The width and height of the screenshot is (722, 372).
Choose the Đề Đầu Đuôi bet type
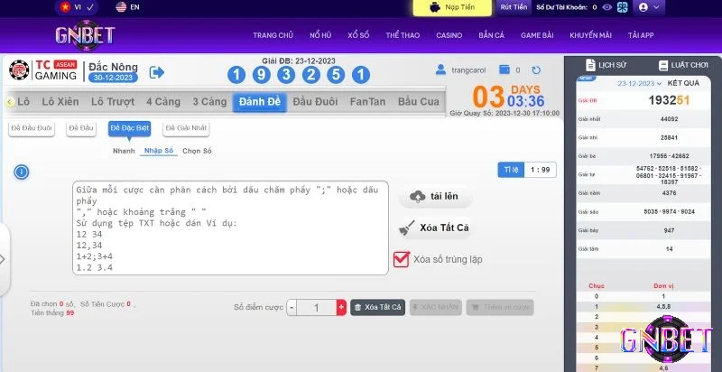(32, 128)
